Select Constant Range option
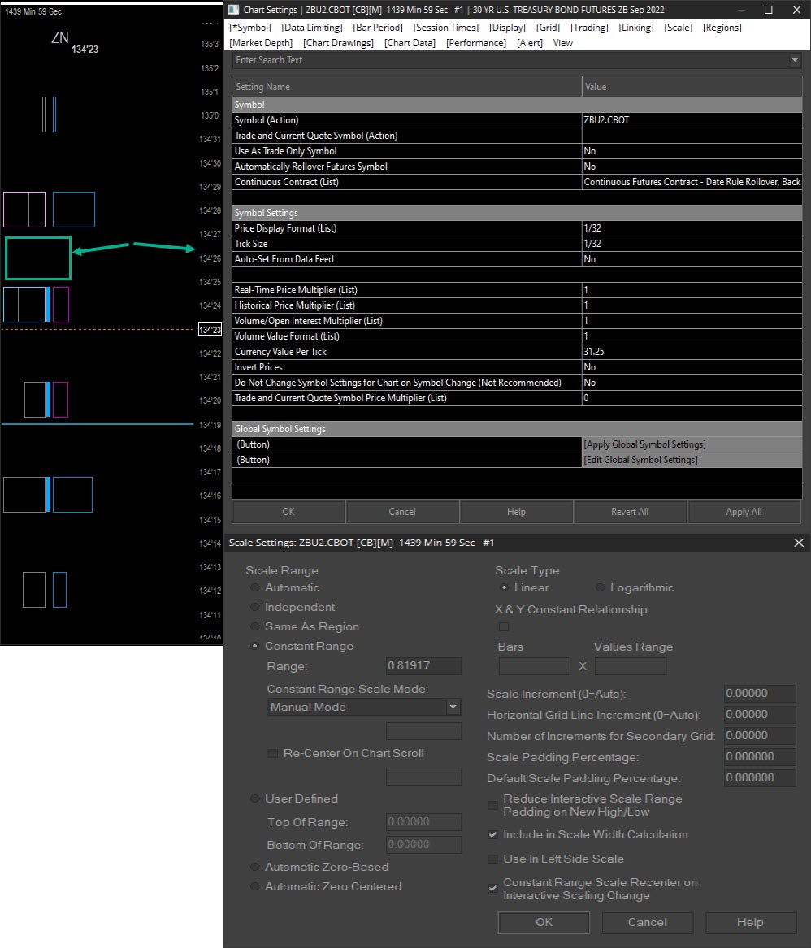The image size is (811, 948). (254, 646)
